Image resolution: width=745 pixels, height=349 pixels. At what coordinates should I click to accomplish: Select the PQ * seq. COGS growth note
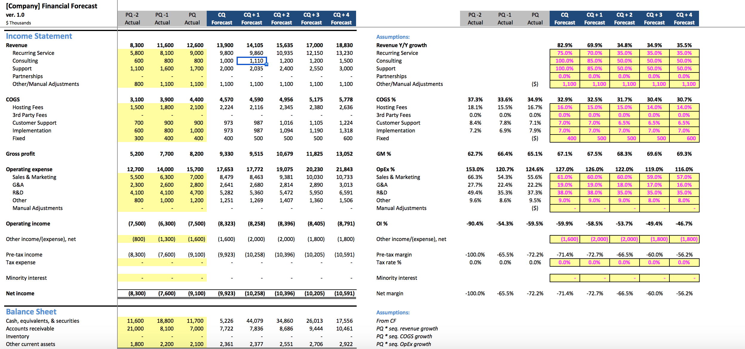(x=404, y=336)
